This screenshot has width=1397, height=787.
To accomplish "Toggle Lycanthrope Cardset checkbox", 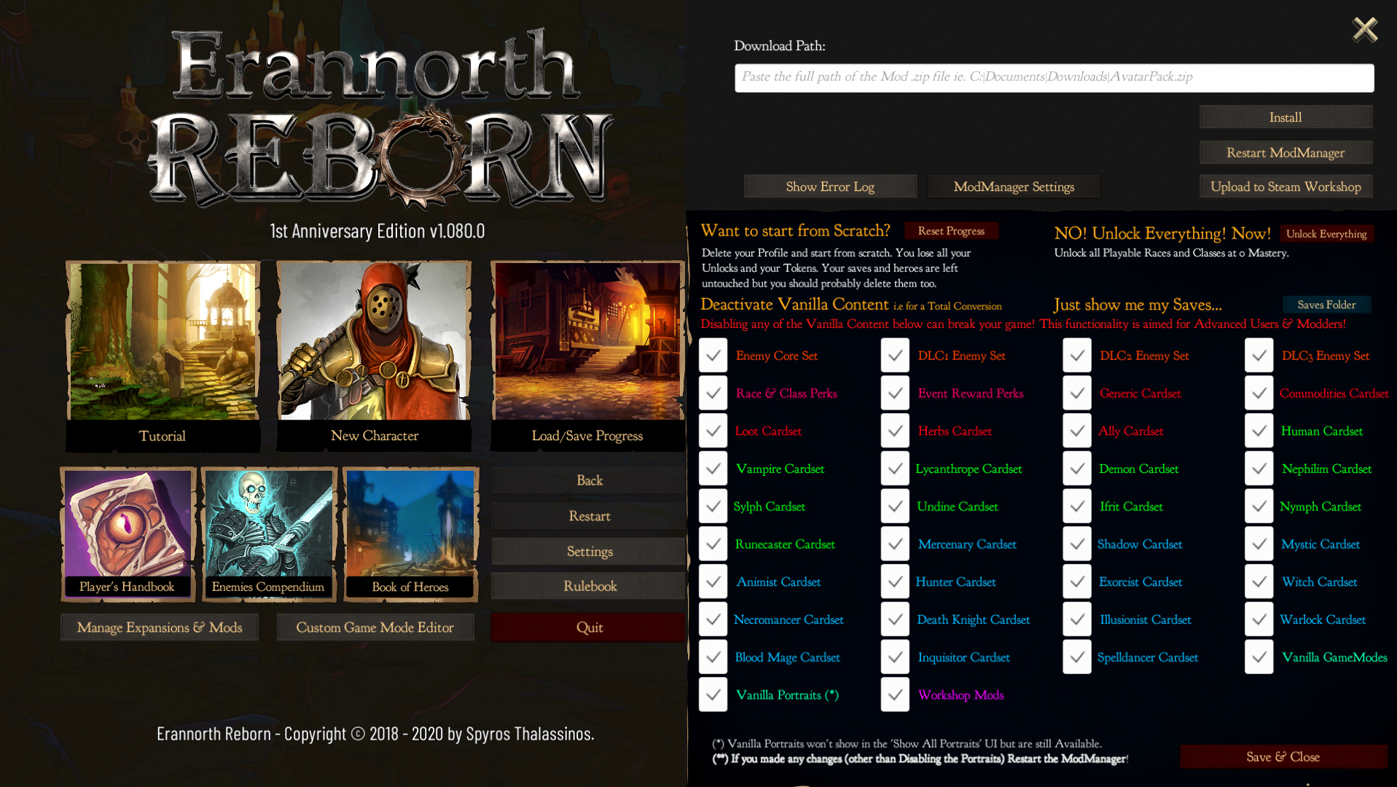I will 895,469.
